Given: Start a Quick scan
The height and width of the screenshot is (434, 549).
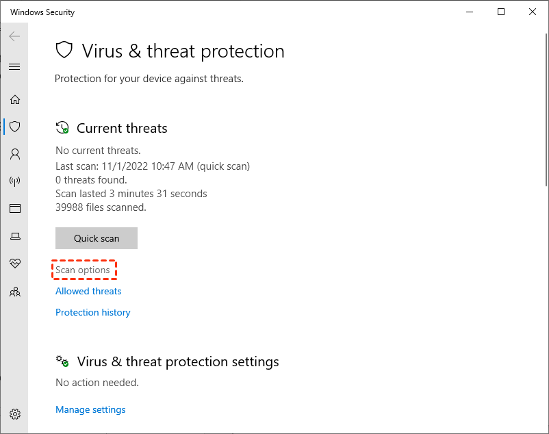Looking at the screenshot, I should pos(97,238).
